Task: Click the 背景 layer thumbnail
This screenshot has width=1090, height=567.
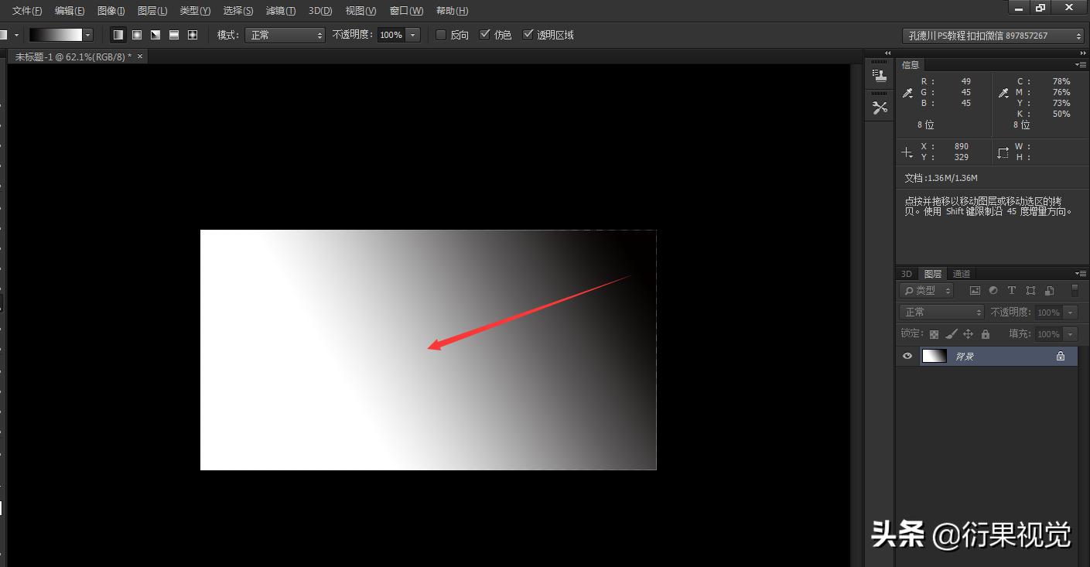Action: (x=934, y=356)
